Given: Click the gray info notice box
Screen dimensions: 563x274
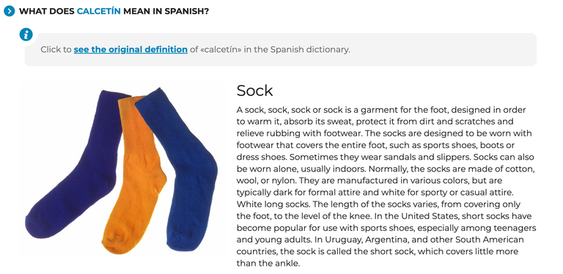Looking at the screenshot, I should (x=281, y=50).
